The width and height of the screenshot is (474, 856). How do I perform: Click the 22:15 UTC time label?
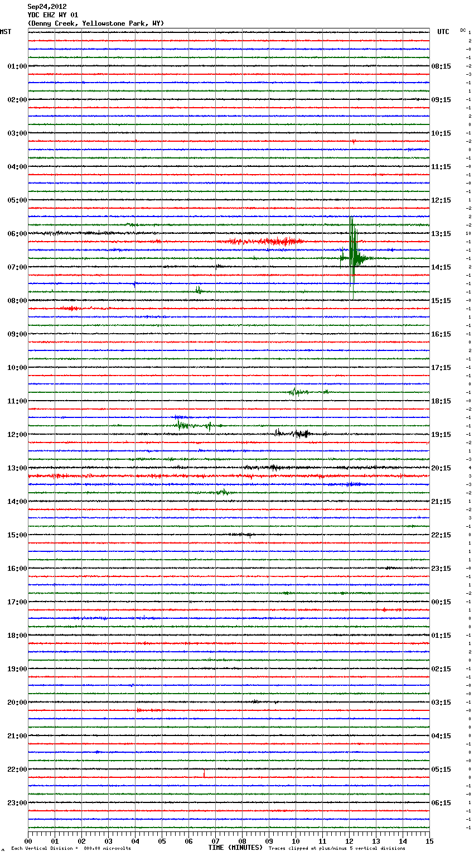441,535
